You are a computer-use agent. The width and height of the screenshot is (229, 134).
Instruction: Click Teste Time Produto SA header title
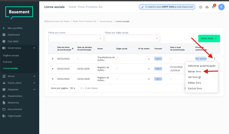tap(85, 7)
